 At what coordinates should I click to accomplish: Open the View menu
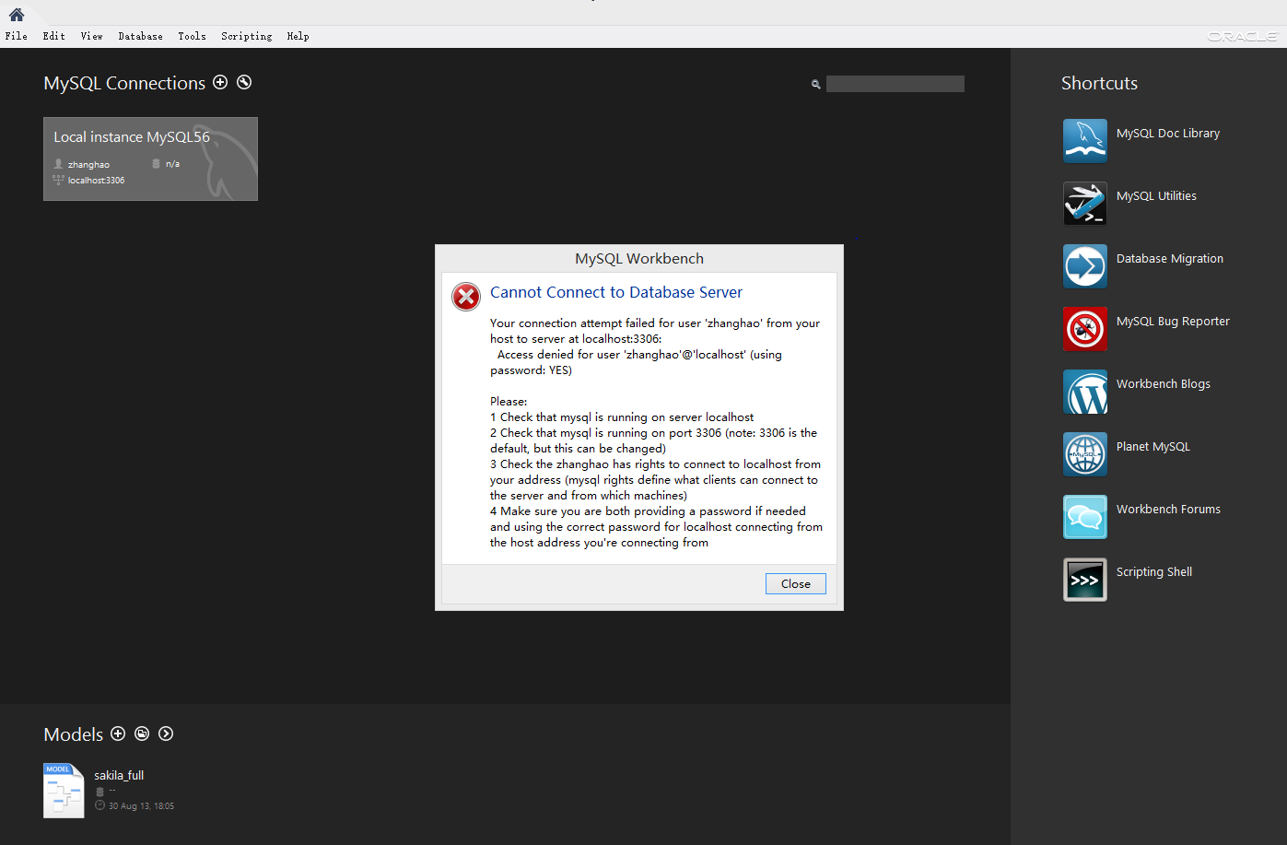click(92, 36)
